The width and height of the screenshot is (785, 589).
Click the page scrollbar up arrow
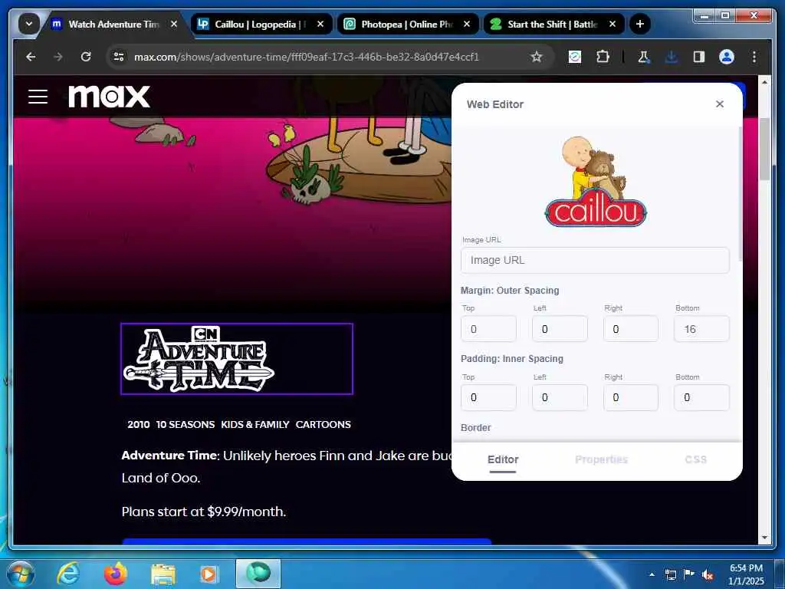(x=764, y=81)
